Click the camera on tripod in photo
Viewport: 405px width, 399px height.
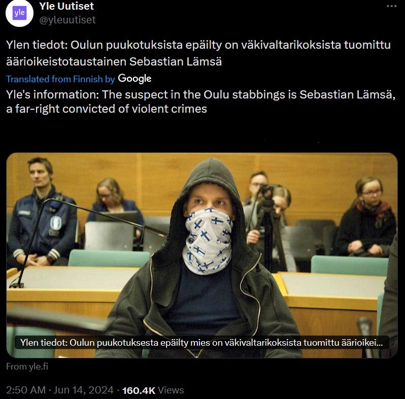267,192
